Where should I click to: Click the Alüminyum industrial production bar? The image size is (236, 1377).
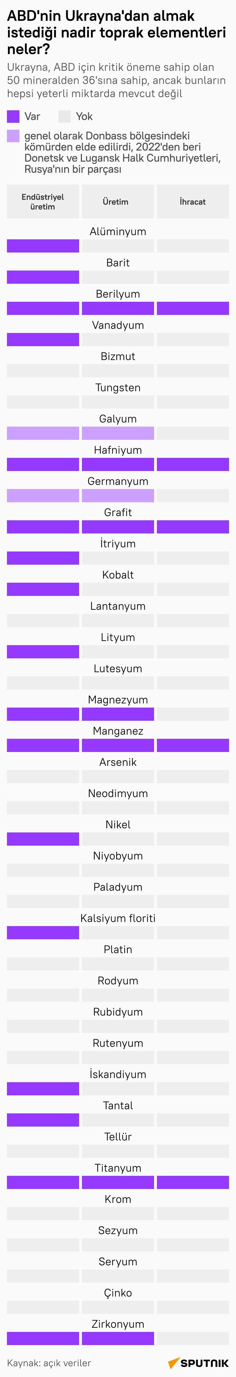(43, 246)
